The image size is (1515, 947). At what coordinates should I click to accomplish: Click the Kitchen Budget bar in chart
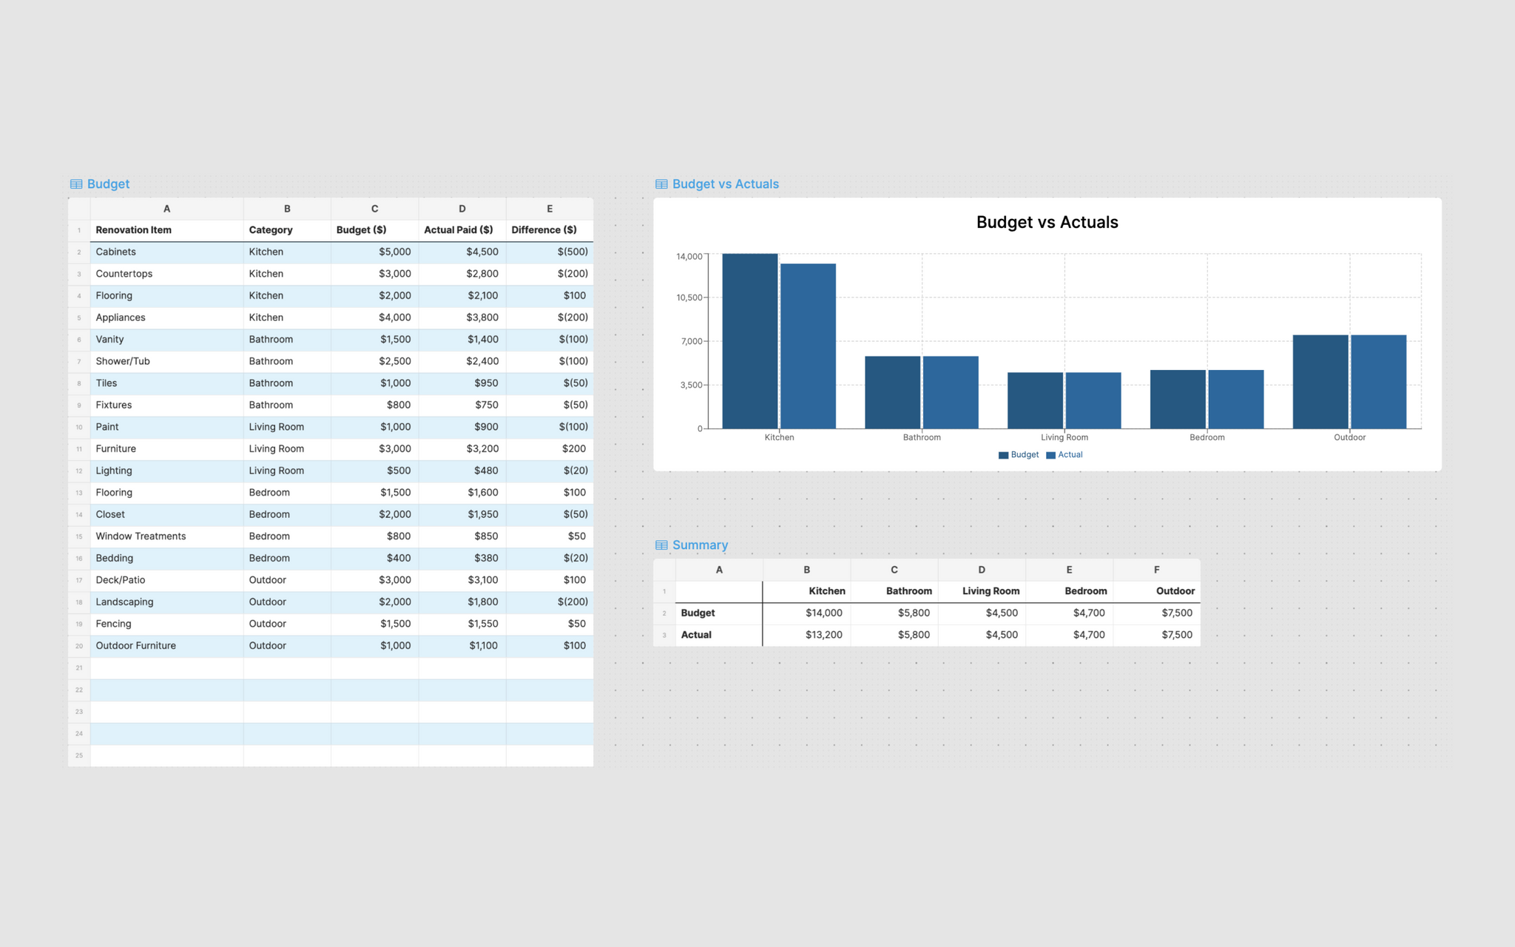(750, 341)
